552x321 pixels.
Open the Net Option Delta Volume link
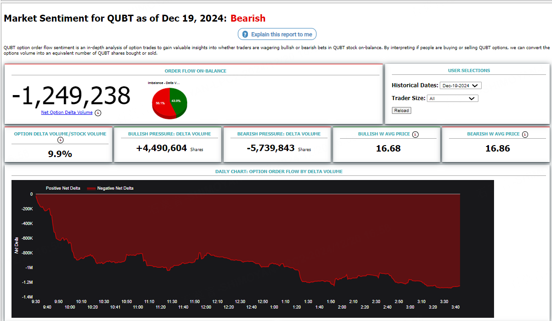tap(67, 113)
